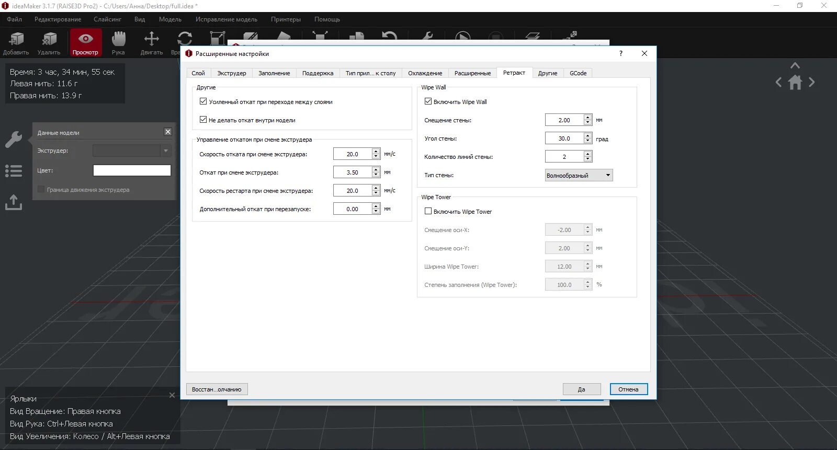Disable Включить Wipe Wall checkbox
This screenshot has height=450, width=837.
pyautogui.click(x=428, y=101)
